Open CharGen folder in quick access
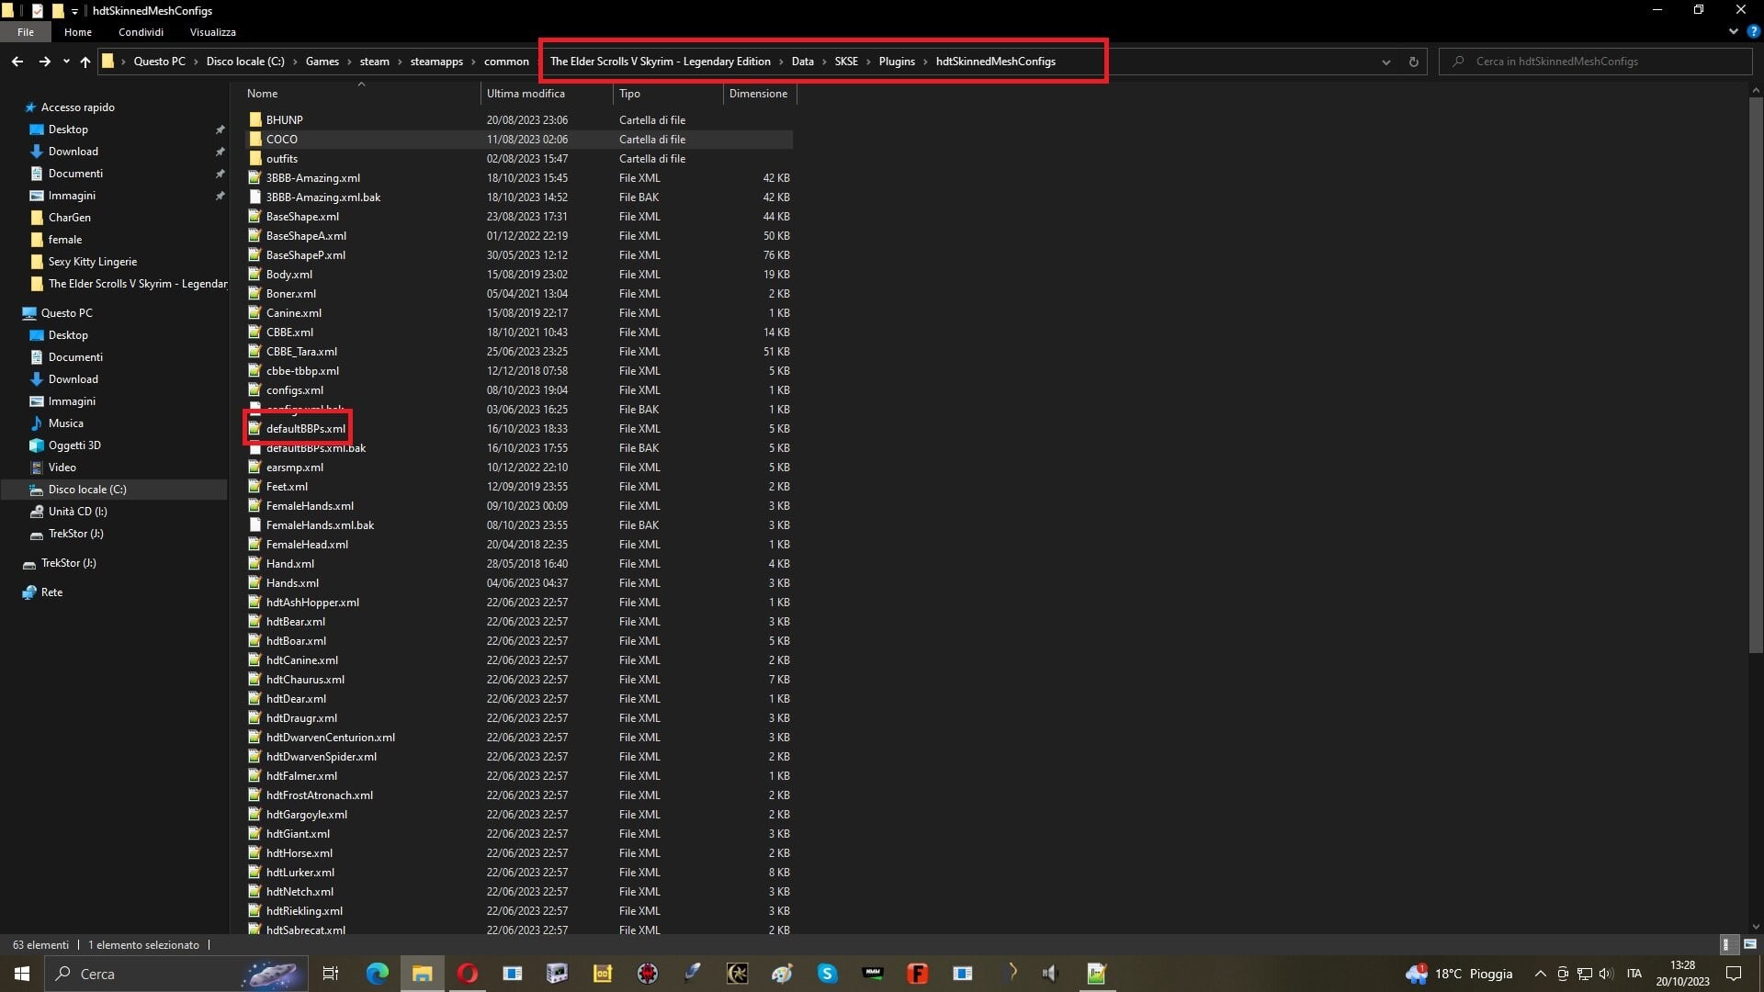Screen dimensions: 1764x992 coord(70,218)
